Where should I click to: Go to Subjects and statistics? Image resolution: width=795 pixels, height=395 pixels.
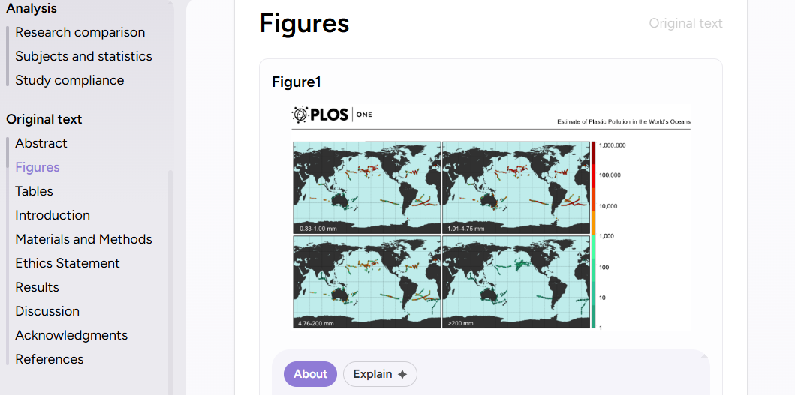pos(83,56)
